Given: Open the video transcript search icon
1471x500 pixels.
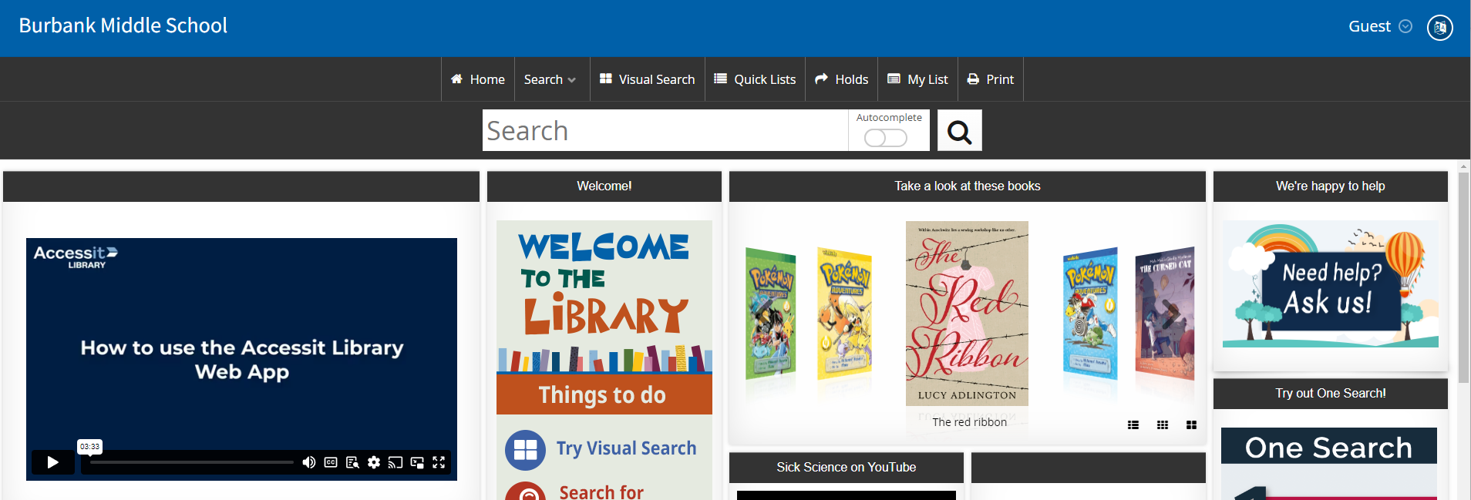Looking at the screenshot, I should 352,462.
